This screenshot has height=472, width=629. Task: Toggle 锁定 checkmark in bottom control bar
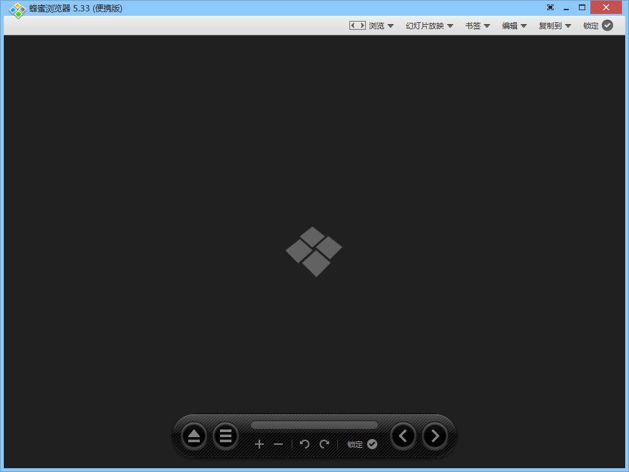tap(372, 444)
